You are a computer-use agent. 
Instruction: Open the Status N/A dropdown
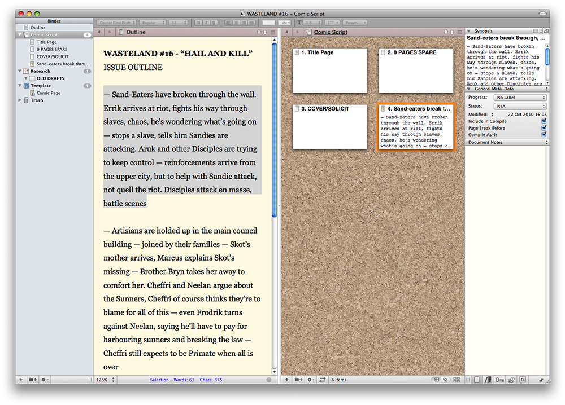point(520,106)
